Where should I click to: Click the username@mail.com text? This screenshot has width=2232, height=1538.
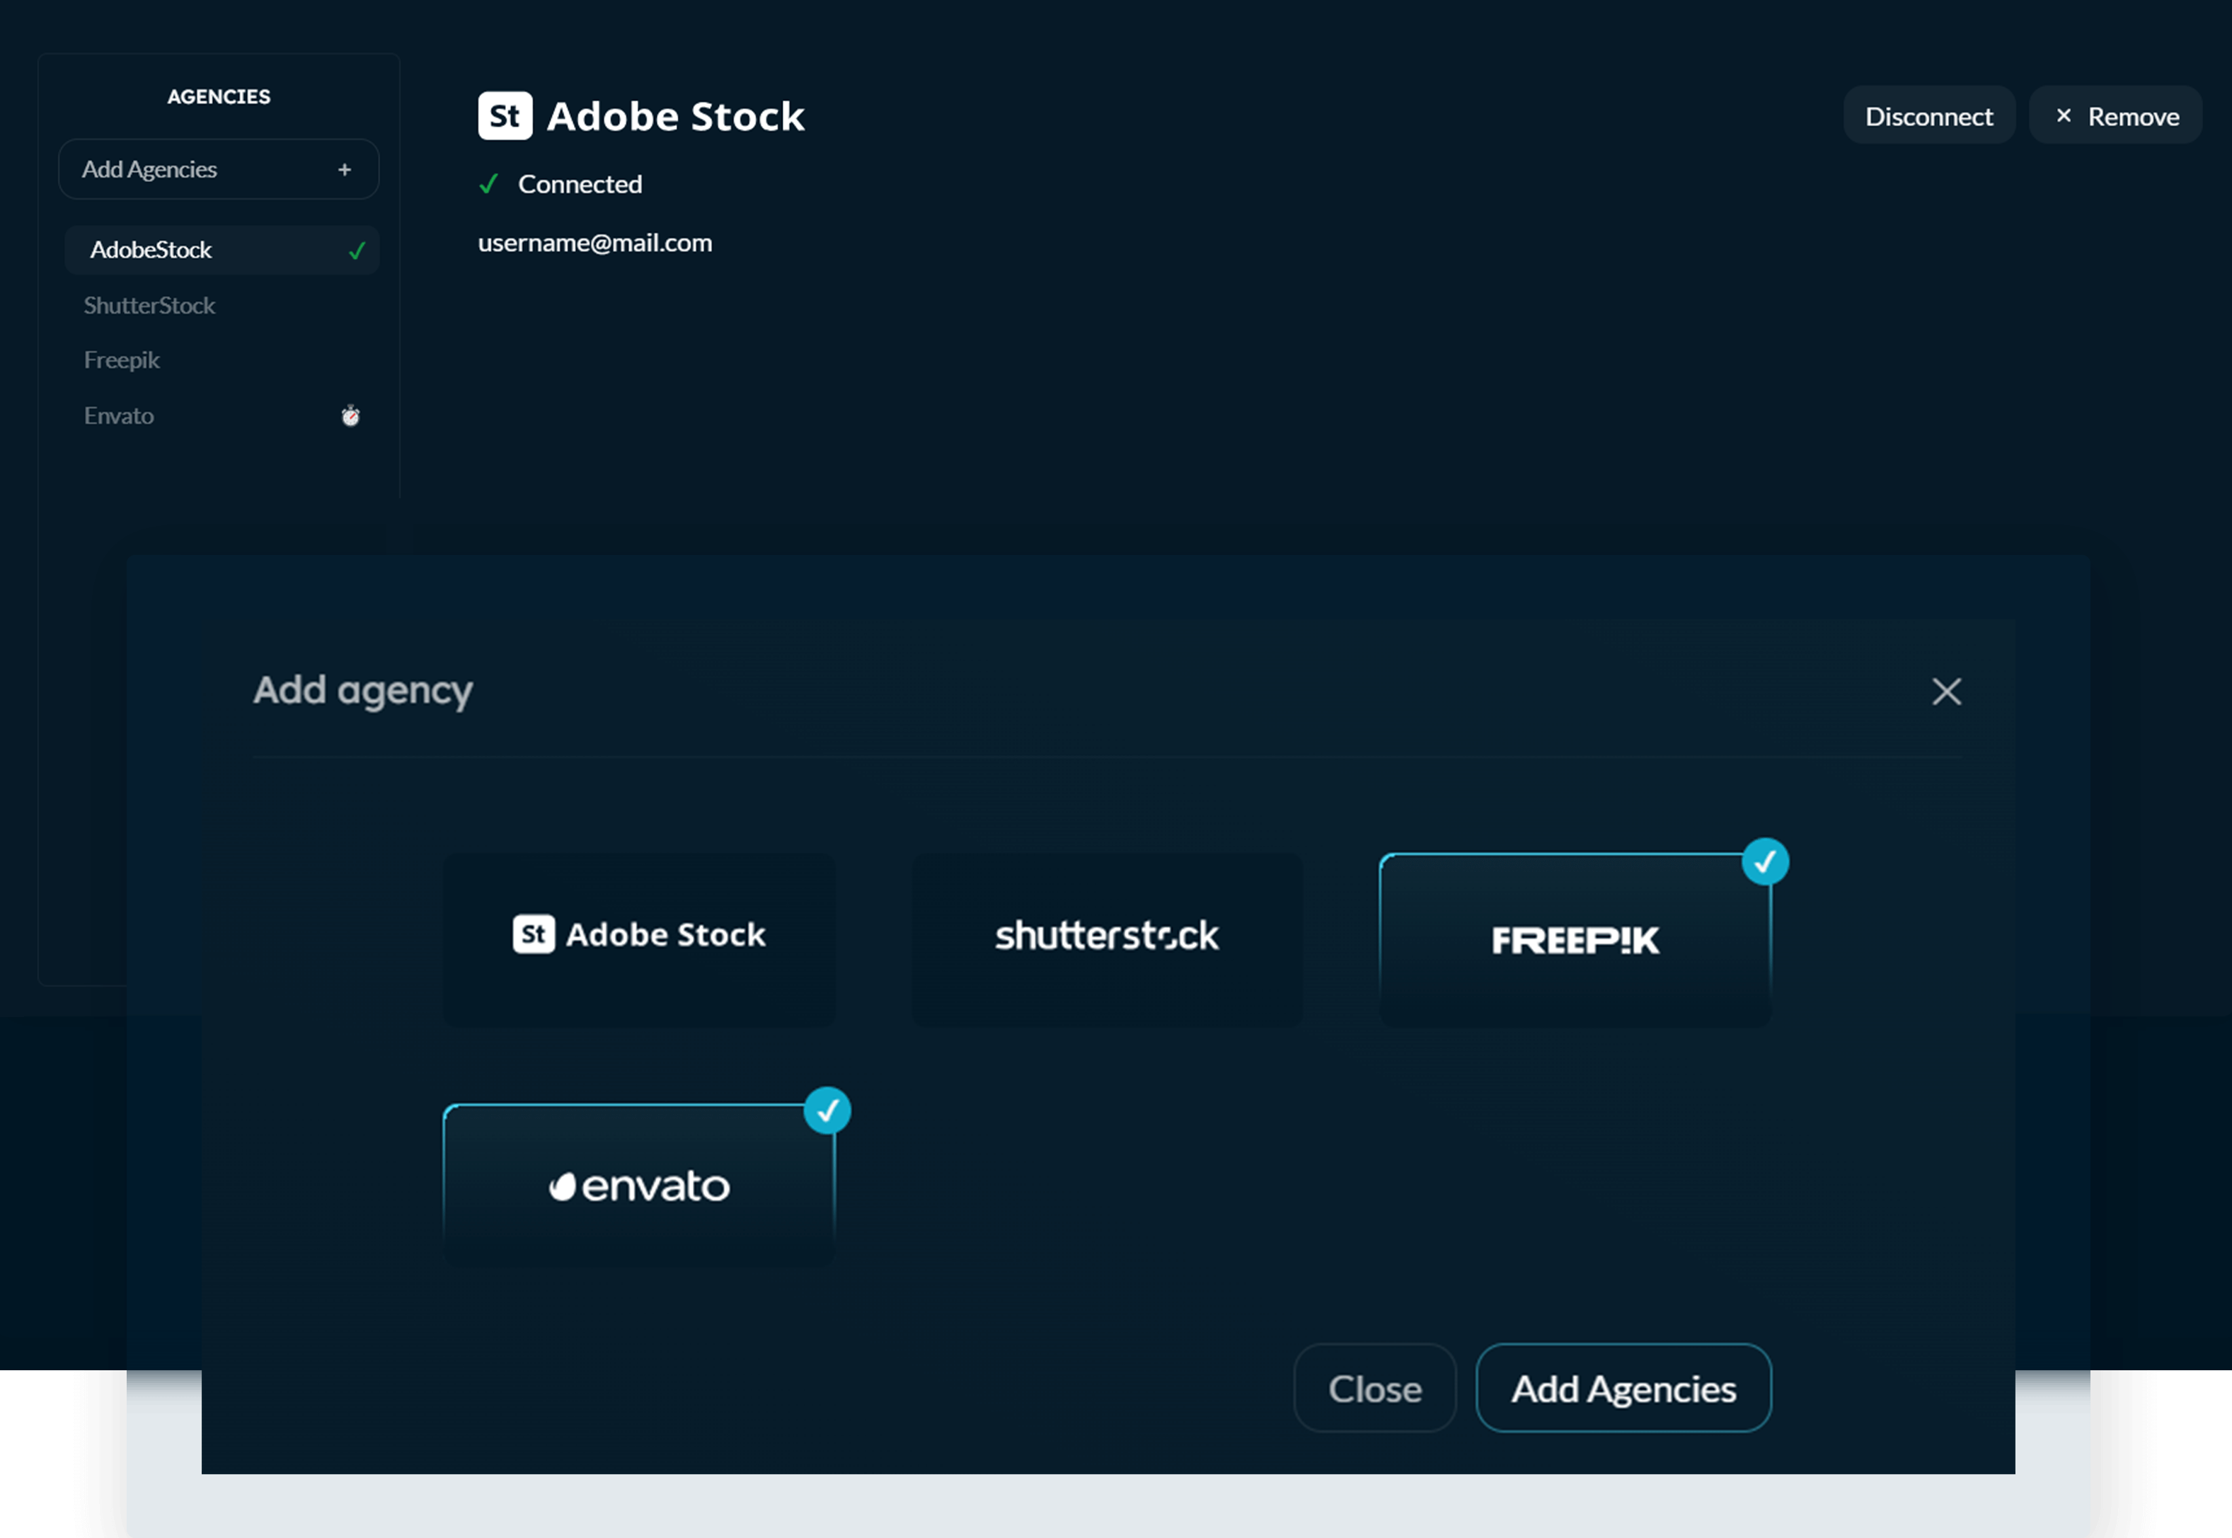coord(594,243)
